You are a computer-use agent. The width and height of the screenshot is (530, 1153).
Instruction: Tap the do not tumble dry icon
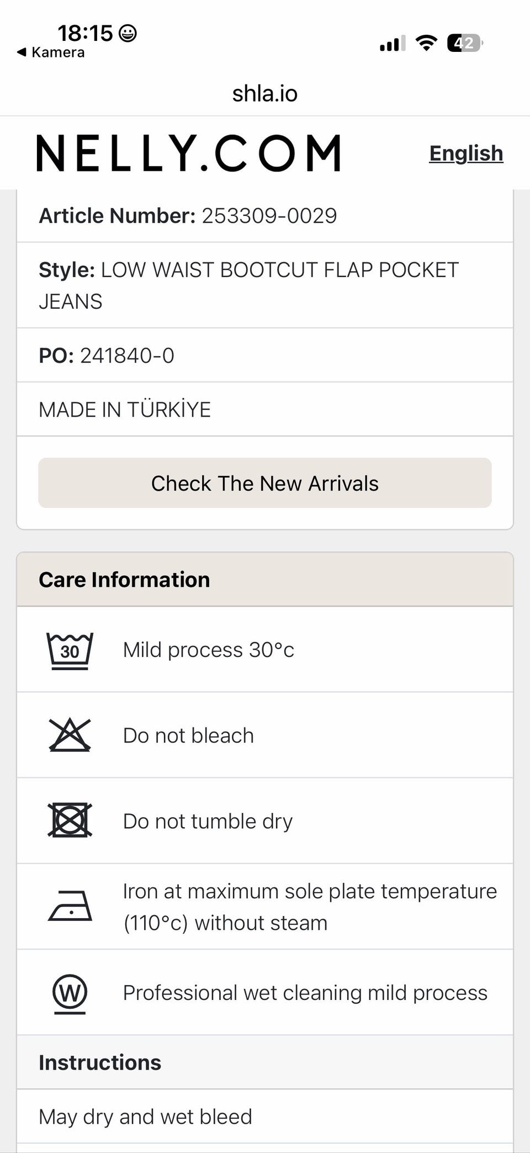coord(70,820)
